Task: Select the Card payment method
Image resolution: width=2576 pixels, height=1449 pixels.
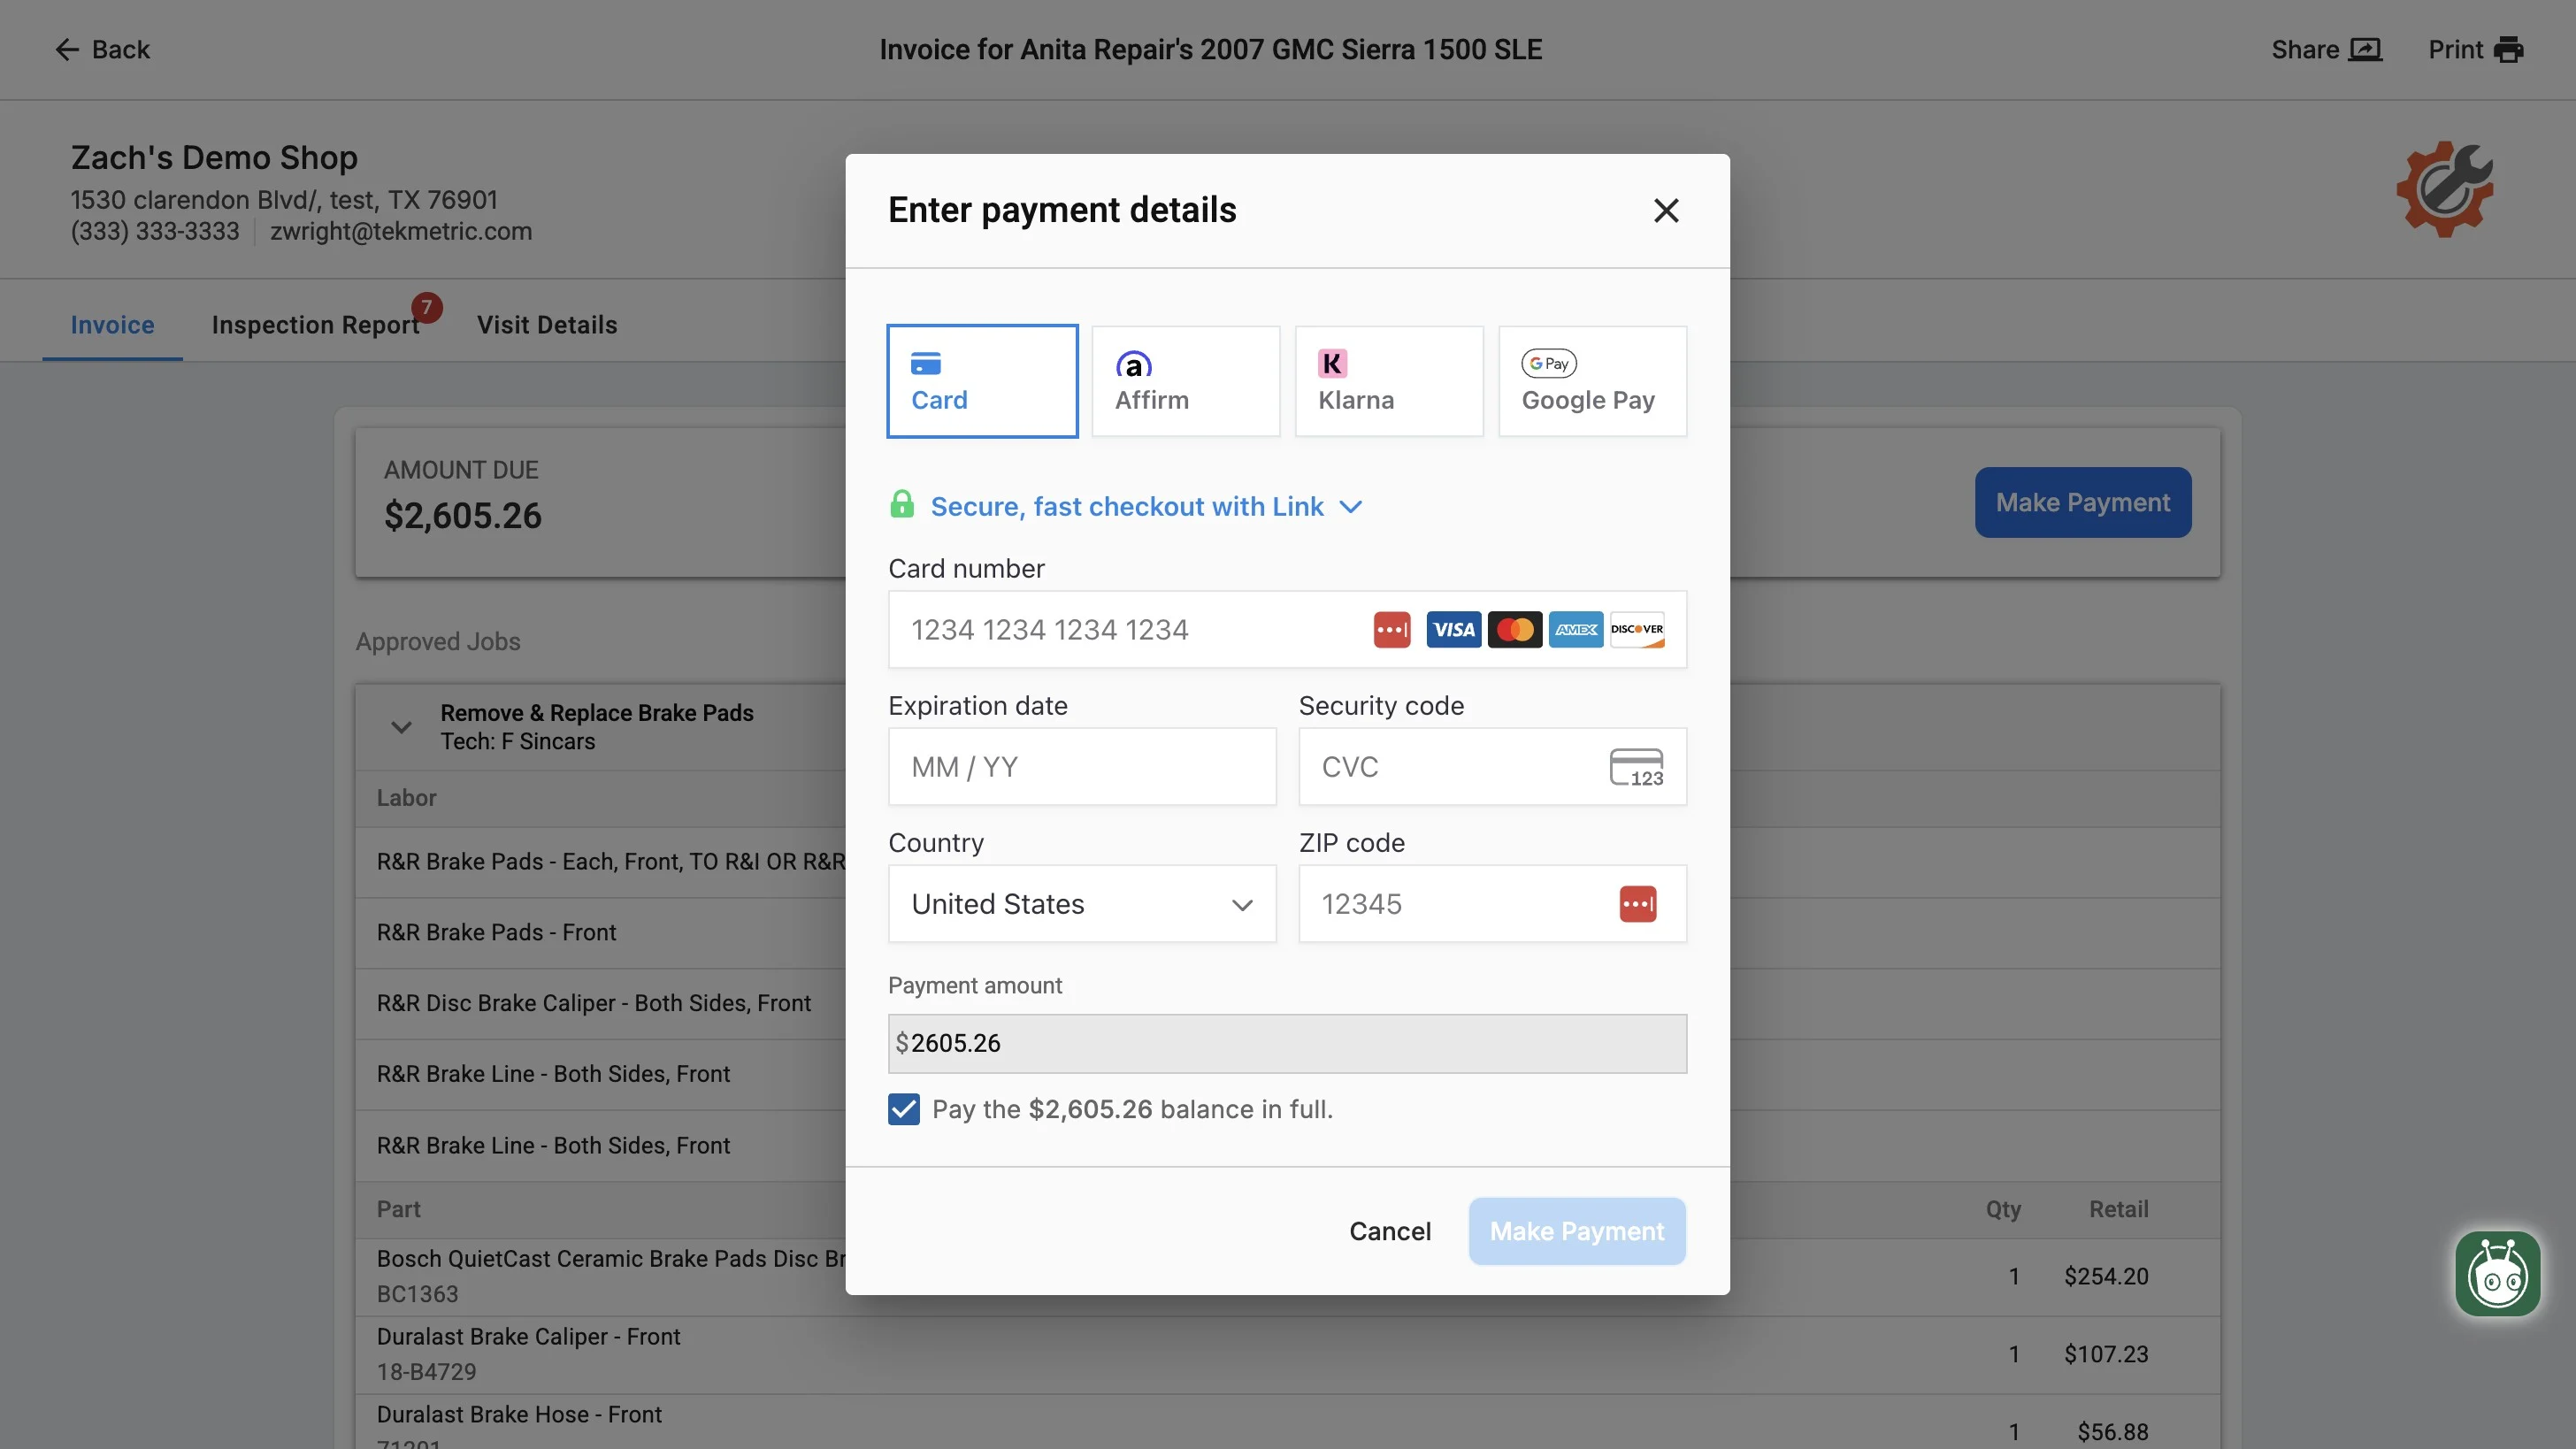Action: tap(982, 381)
